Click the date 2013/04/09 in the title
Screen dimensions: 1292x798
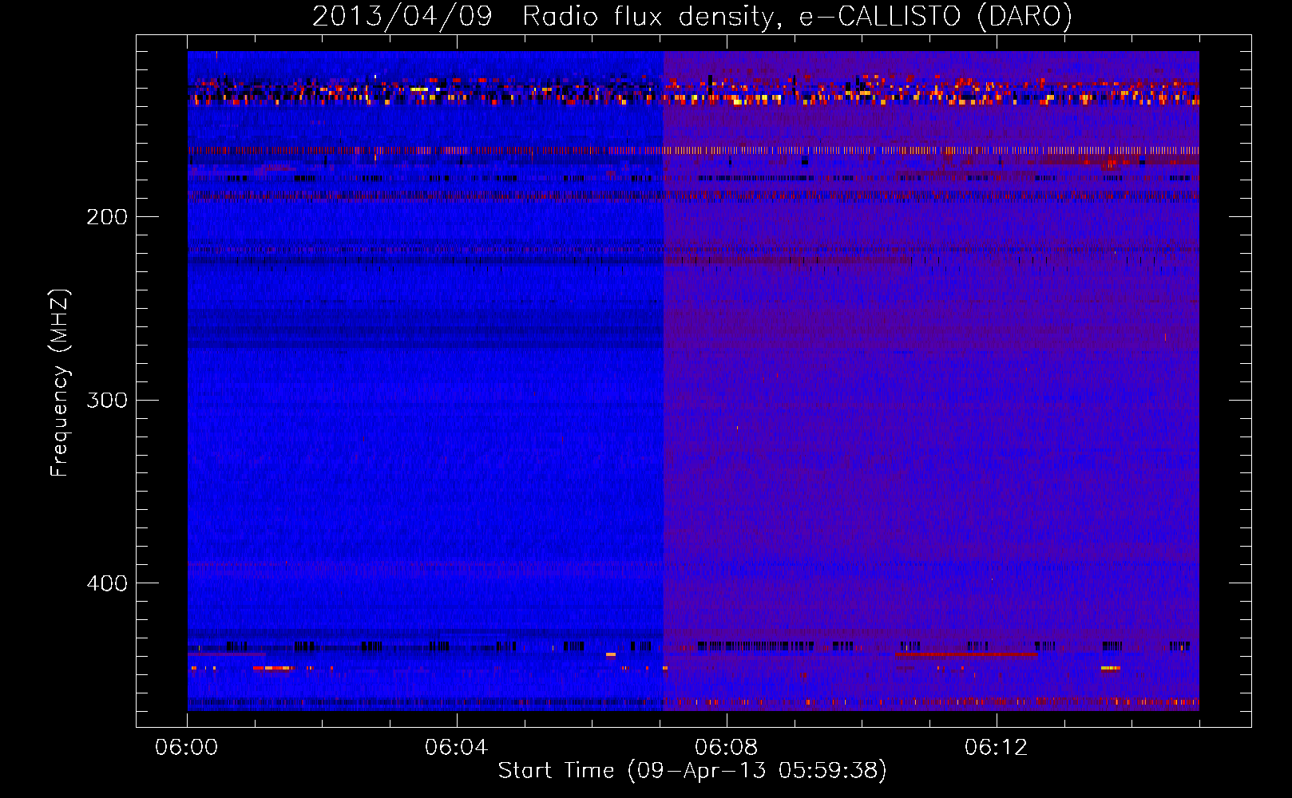pos(402,16)
